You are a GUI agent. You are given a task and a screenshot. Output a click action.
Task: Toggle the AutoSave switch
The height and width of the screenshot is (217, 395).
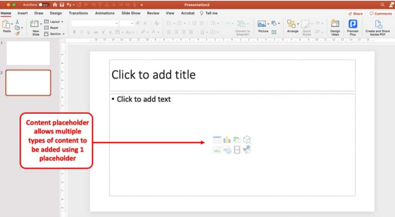pos(44,5)
